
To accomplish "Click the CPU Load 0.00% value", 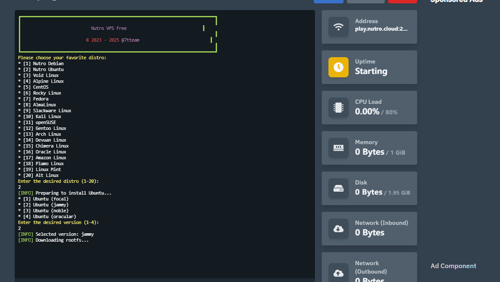I will (367, 111).
